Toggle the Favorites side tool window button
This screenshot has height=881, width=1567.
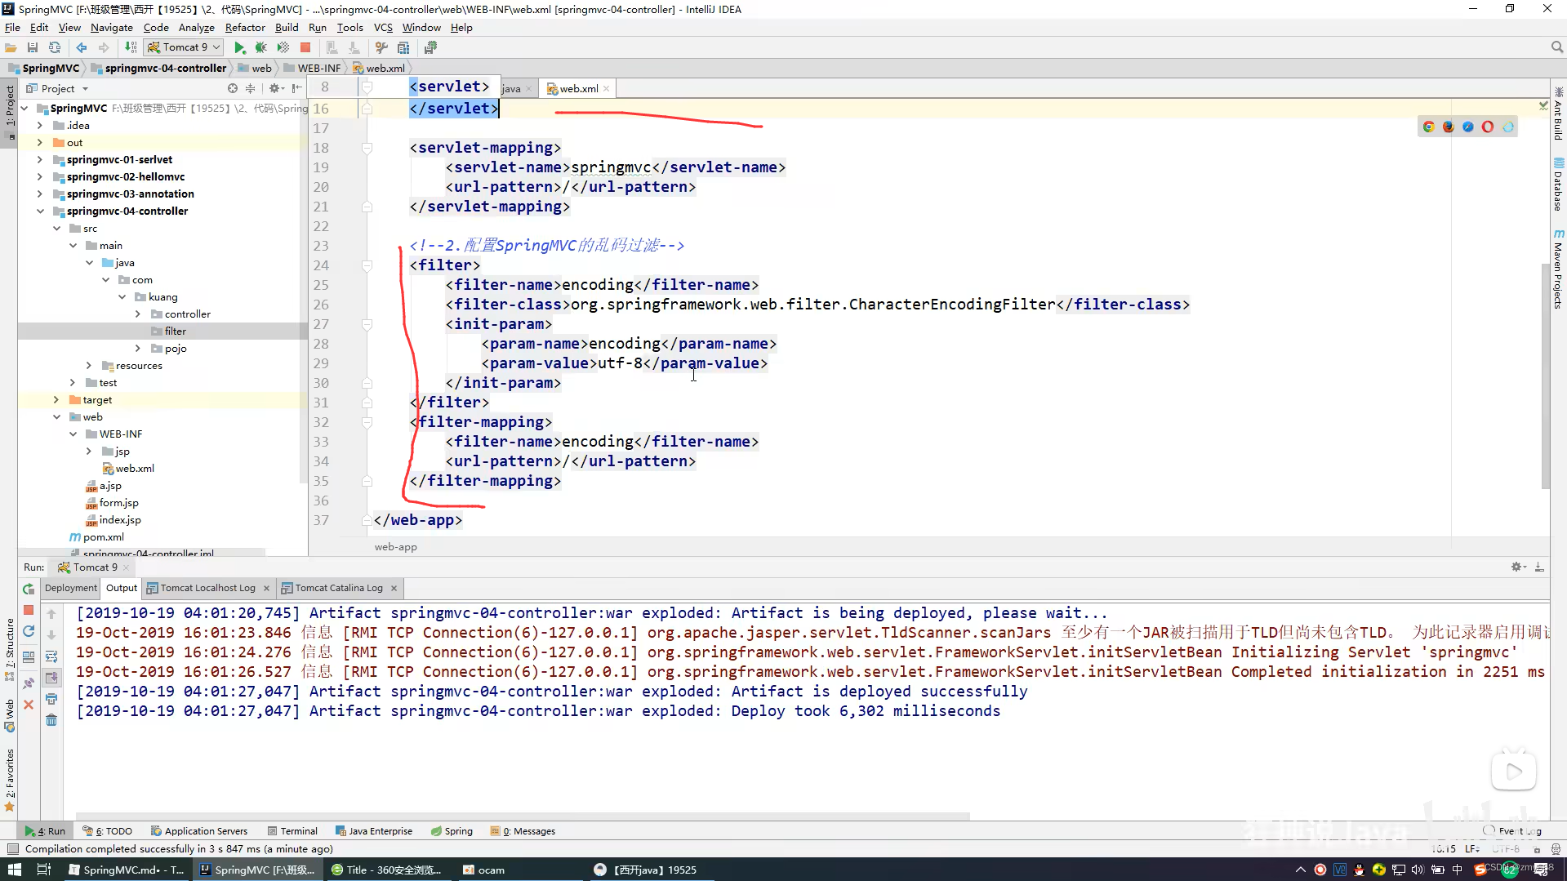pos(9,780)
